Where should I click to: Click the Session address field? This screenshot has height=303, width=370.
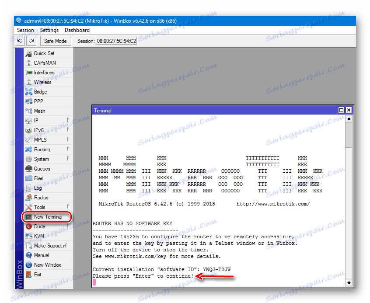116,41
